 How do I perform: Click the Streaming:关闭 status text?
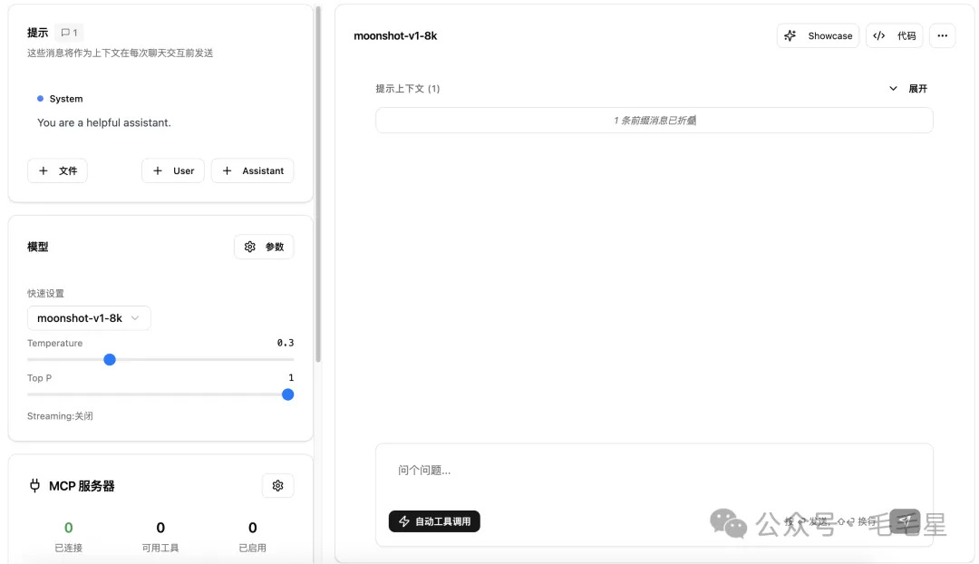[60, 416]
